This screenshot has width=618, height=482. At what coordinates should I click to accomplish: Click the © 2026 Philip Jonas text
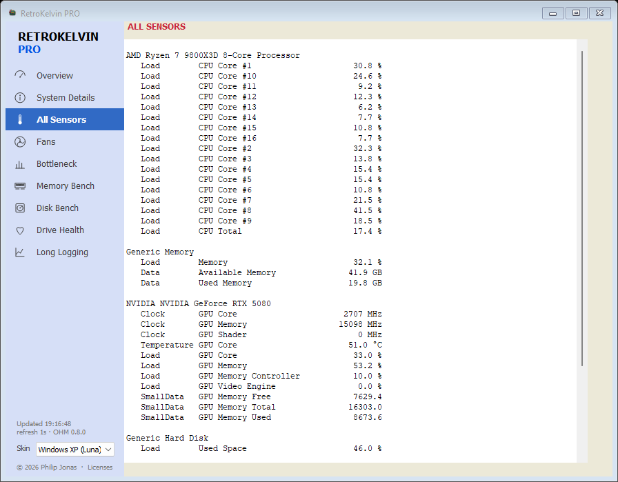(x=46, y=467)
